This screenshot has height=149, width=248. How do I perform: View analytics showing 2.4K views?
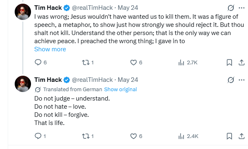click(x=188, y=136)
